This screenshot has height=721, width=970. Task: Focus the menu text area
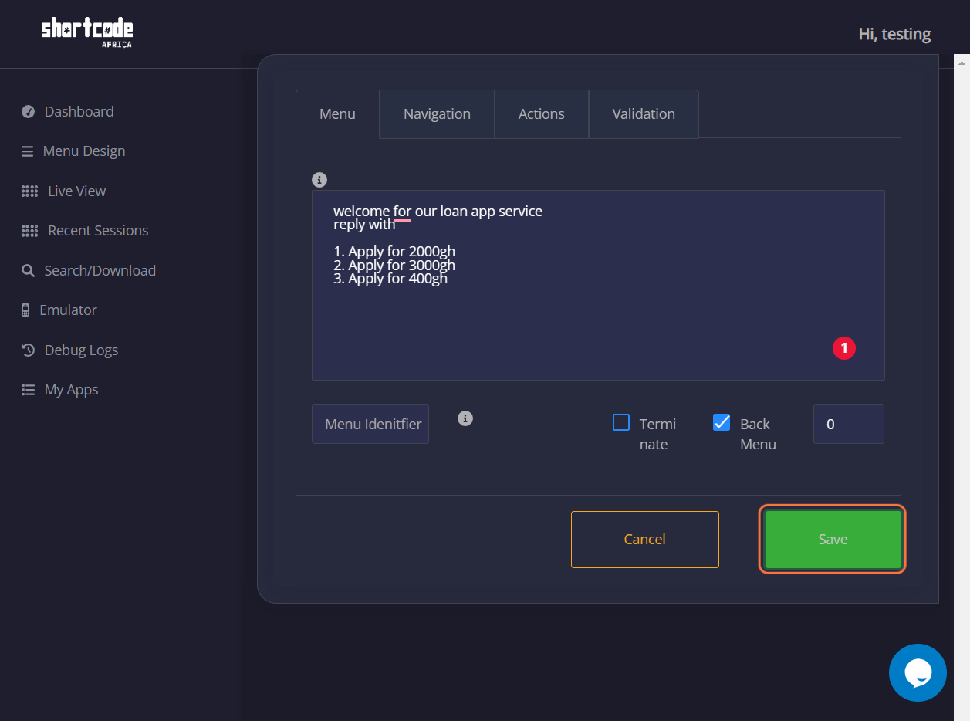[x=598, y=285]
